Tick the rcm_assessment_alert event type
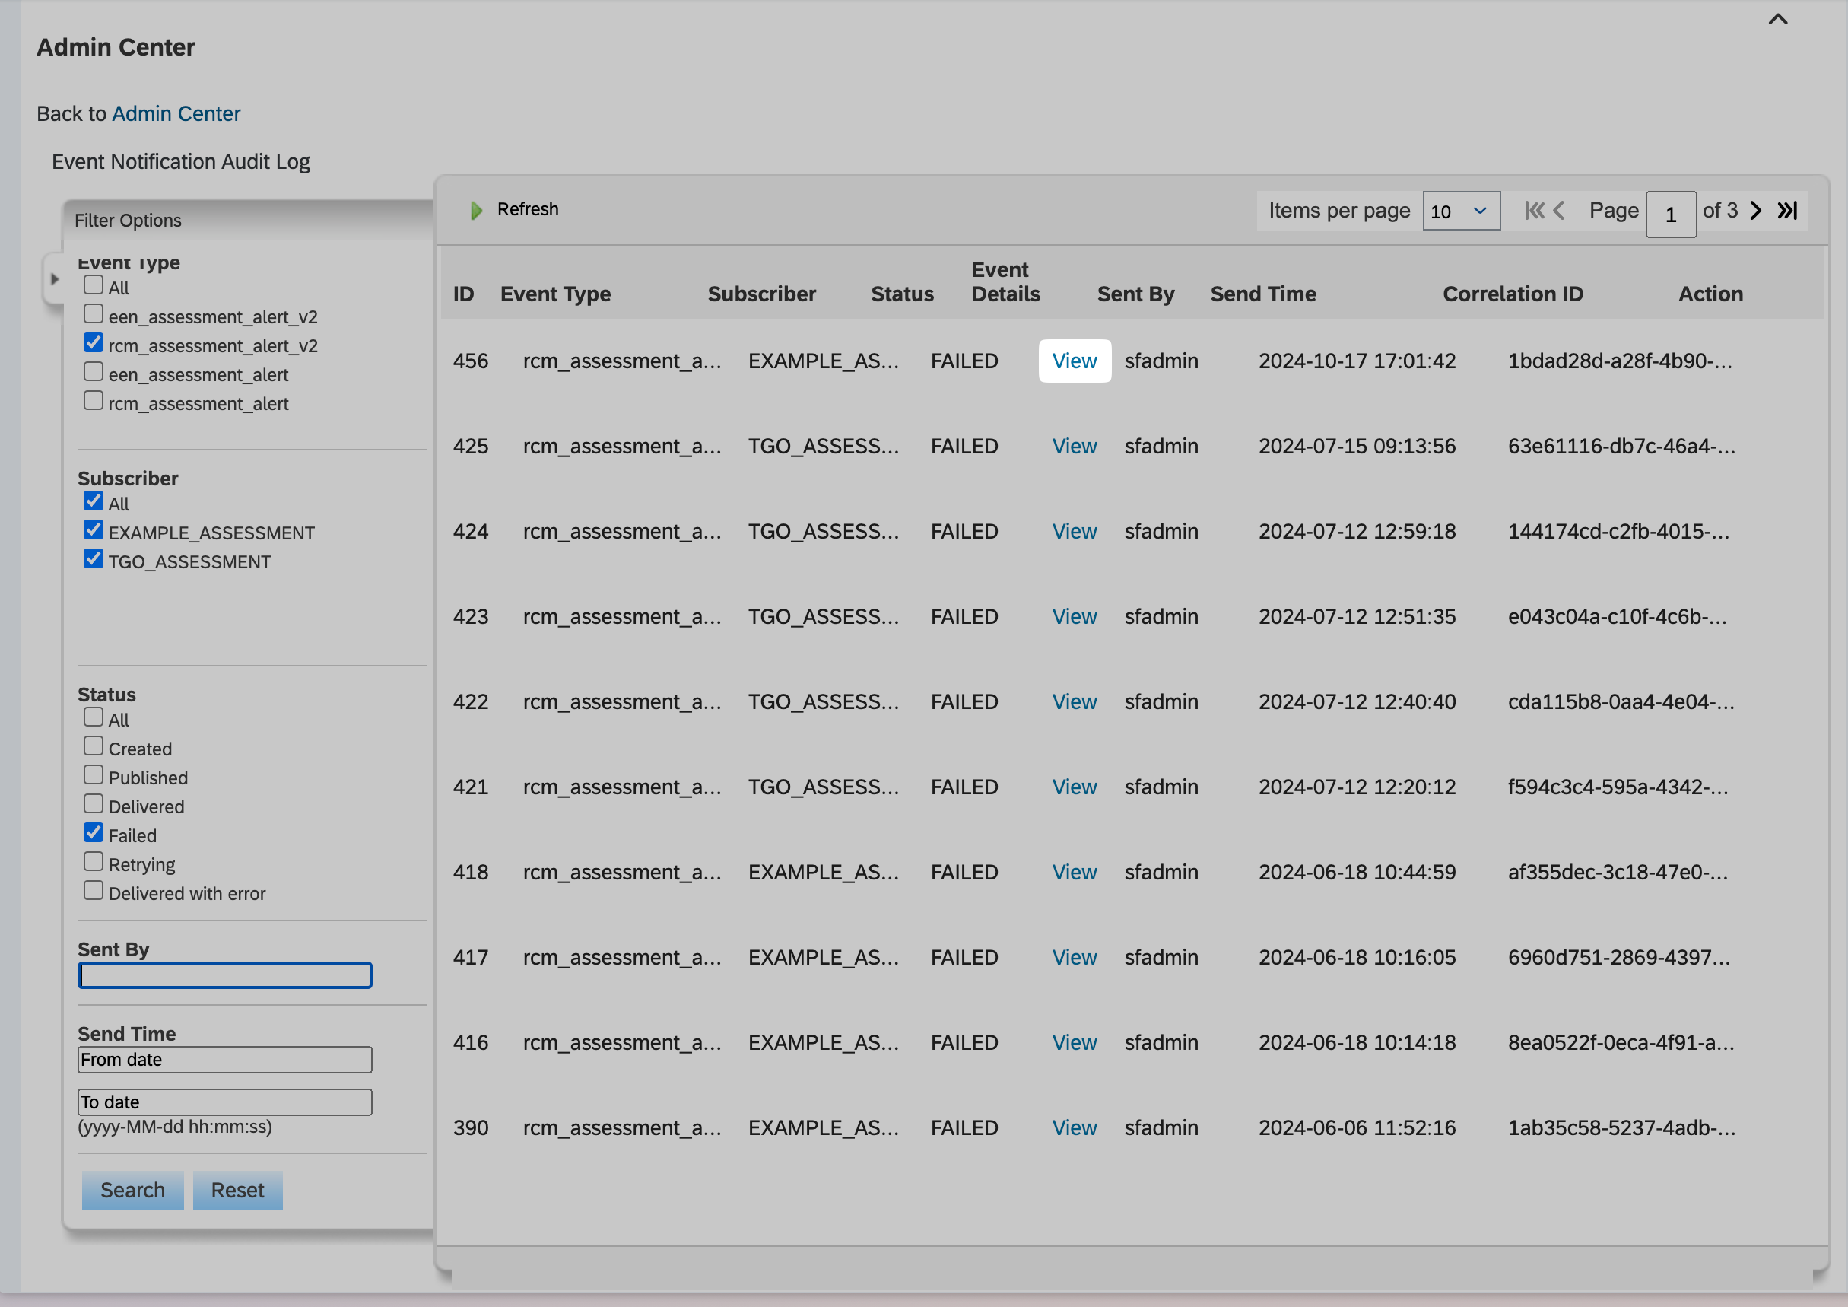 click(94, 401)
